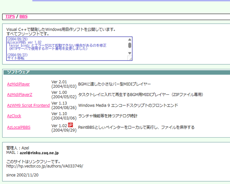230x184 pixels.
Task: Click the AzClock analog clock description
Action: coord(108,116)
